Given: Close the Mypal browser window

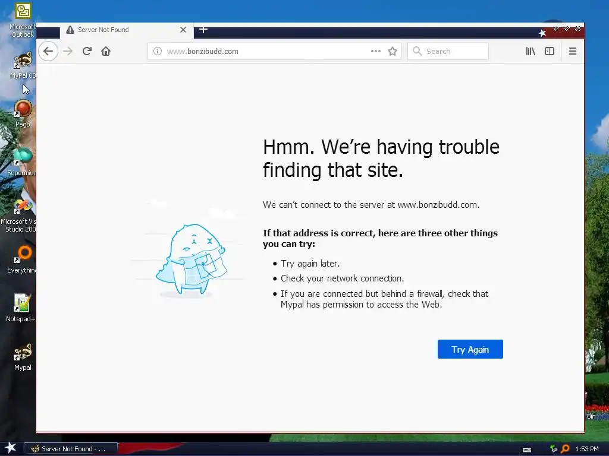Looking at the screenshot, I should coord(578,28).
